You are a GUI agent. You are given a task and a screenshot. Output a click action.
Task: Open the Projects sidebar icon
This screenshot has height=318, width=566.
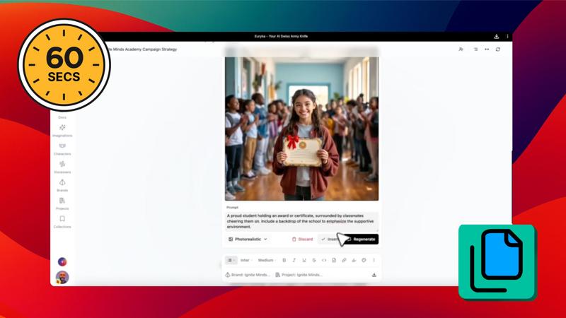(62, 201)
